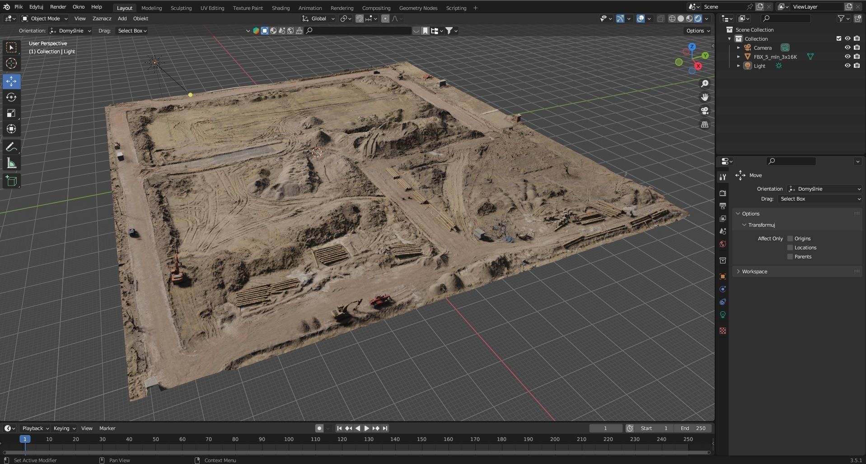The height and width of the screenshot is (464, 866).
Task: Jump to the timeline end with last-frame button
Action: point(385,428)
